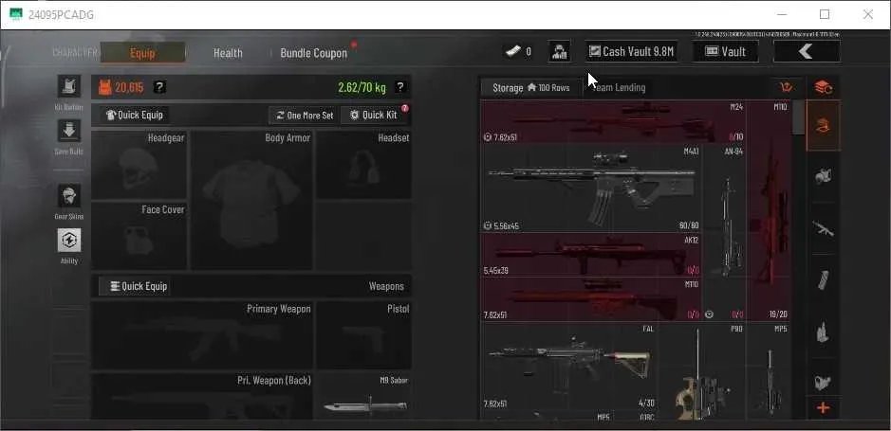The image size is (891, 431).
Task: Click the storage vertical scrollbar handle
Action: [x=799, y=118]
